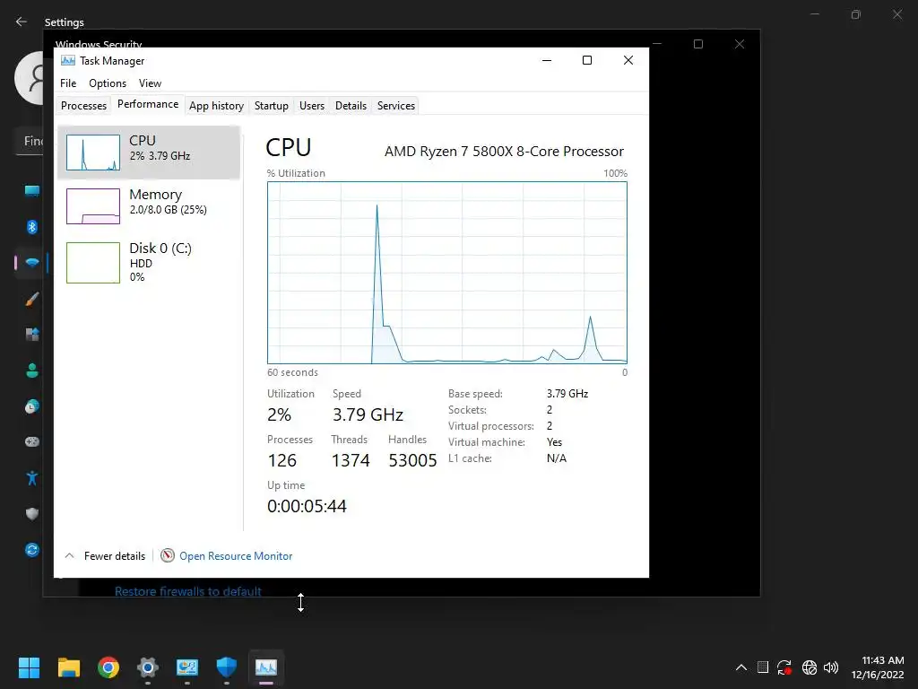Image resolution: width=918 pixels, height=689 pixels.
Task: Open the Accessibility figure icon in Settings sidebar
Action: (32, 478)
